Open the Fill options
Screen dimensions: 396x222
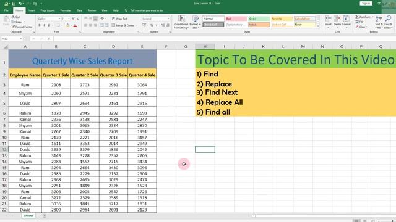[359, 22]
